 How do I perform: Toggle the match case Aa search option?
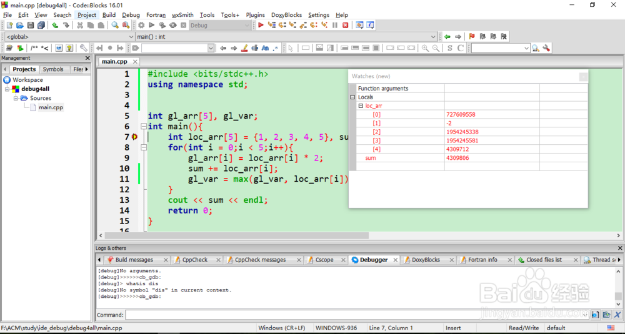pyautogui.click(x=266, y=48)
